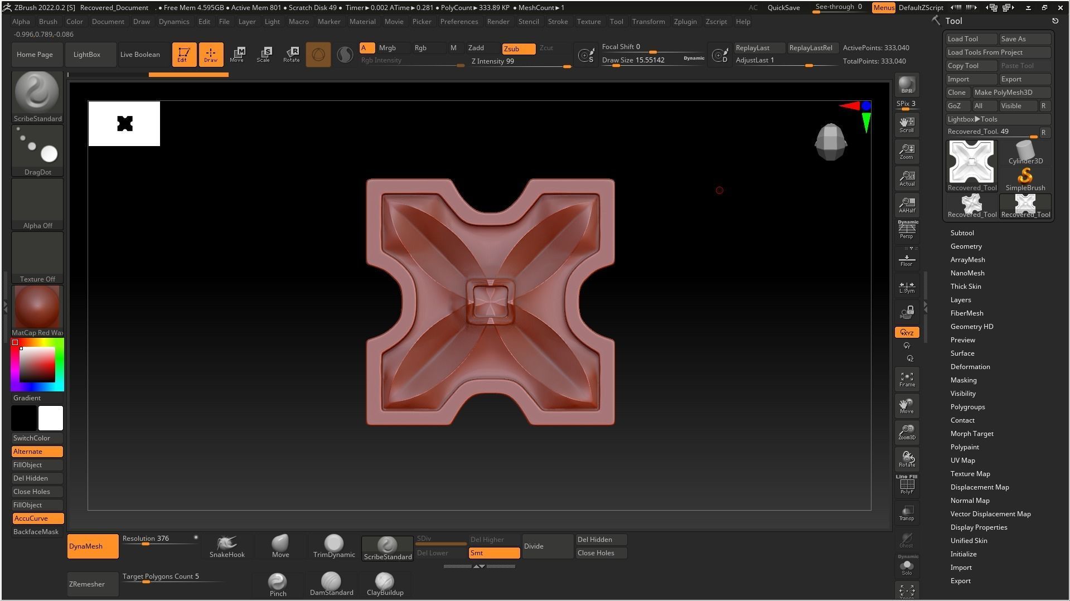
Task: Click the QuickSave button
Action: (x=783, y=8)
